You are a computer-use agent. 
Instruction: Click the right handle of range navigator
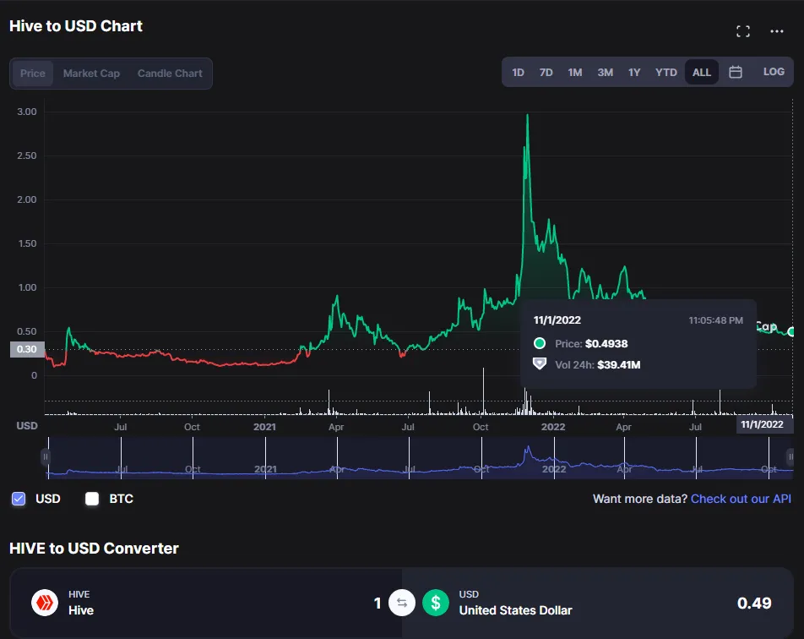coord(790,456)
